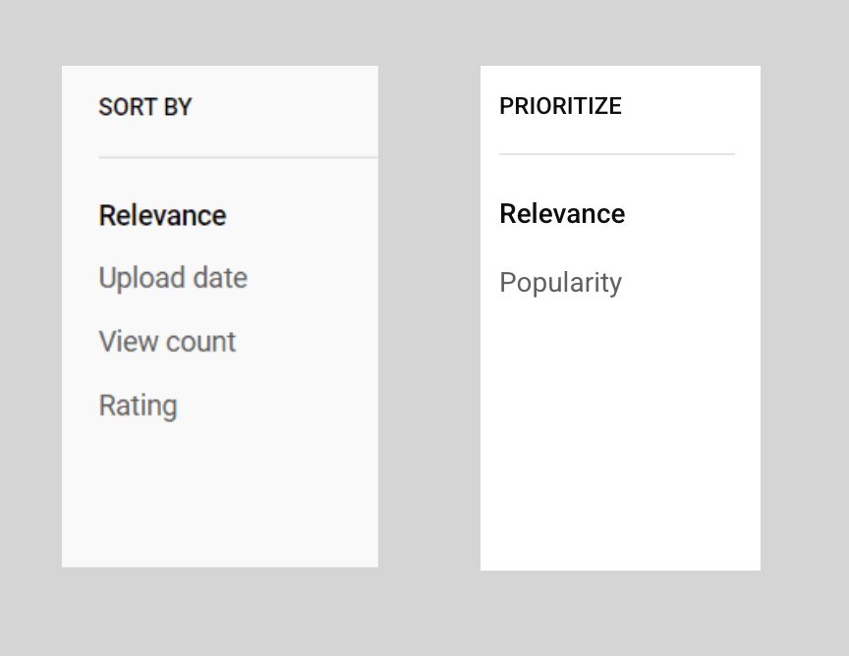Prioritize results by Popularity
Image resolution: width=849 pixels, height=656 pixels.
pos(560,283)
